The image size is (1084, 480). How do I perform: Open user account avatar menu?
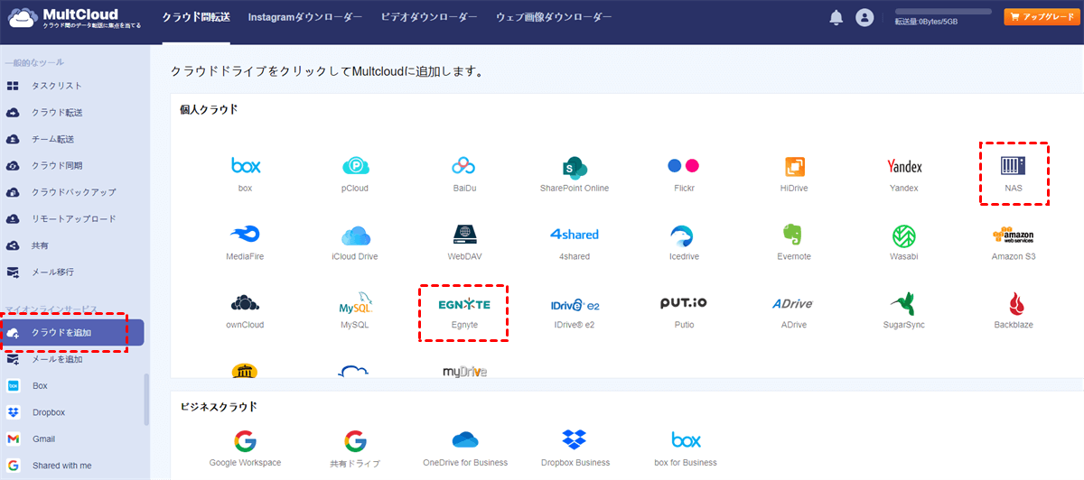pos(864,17)
